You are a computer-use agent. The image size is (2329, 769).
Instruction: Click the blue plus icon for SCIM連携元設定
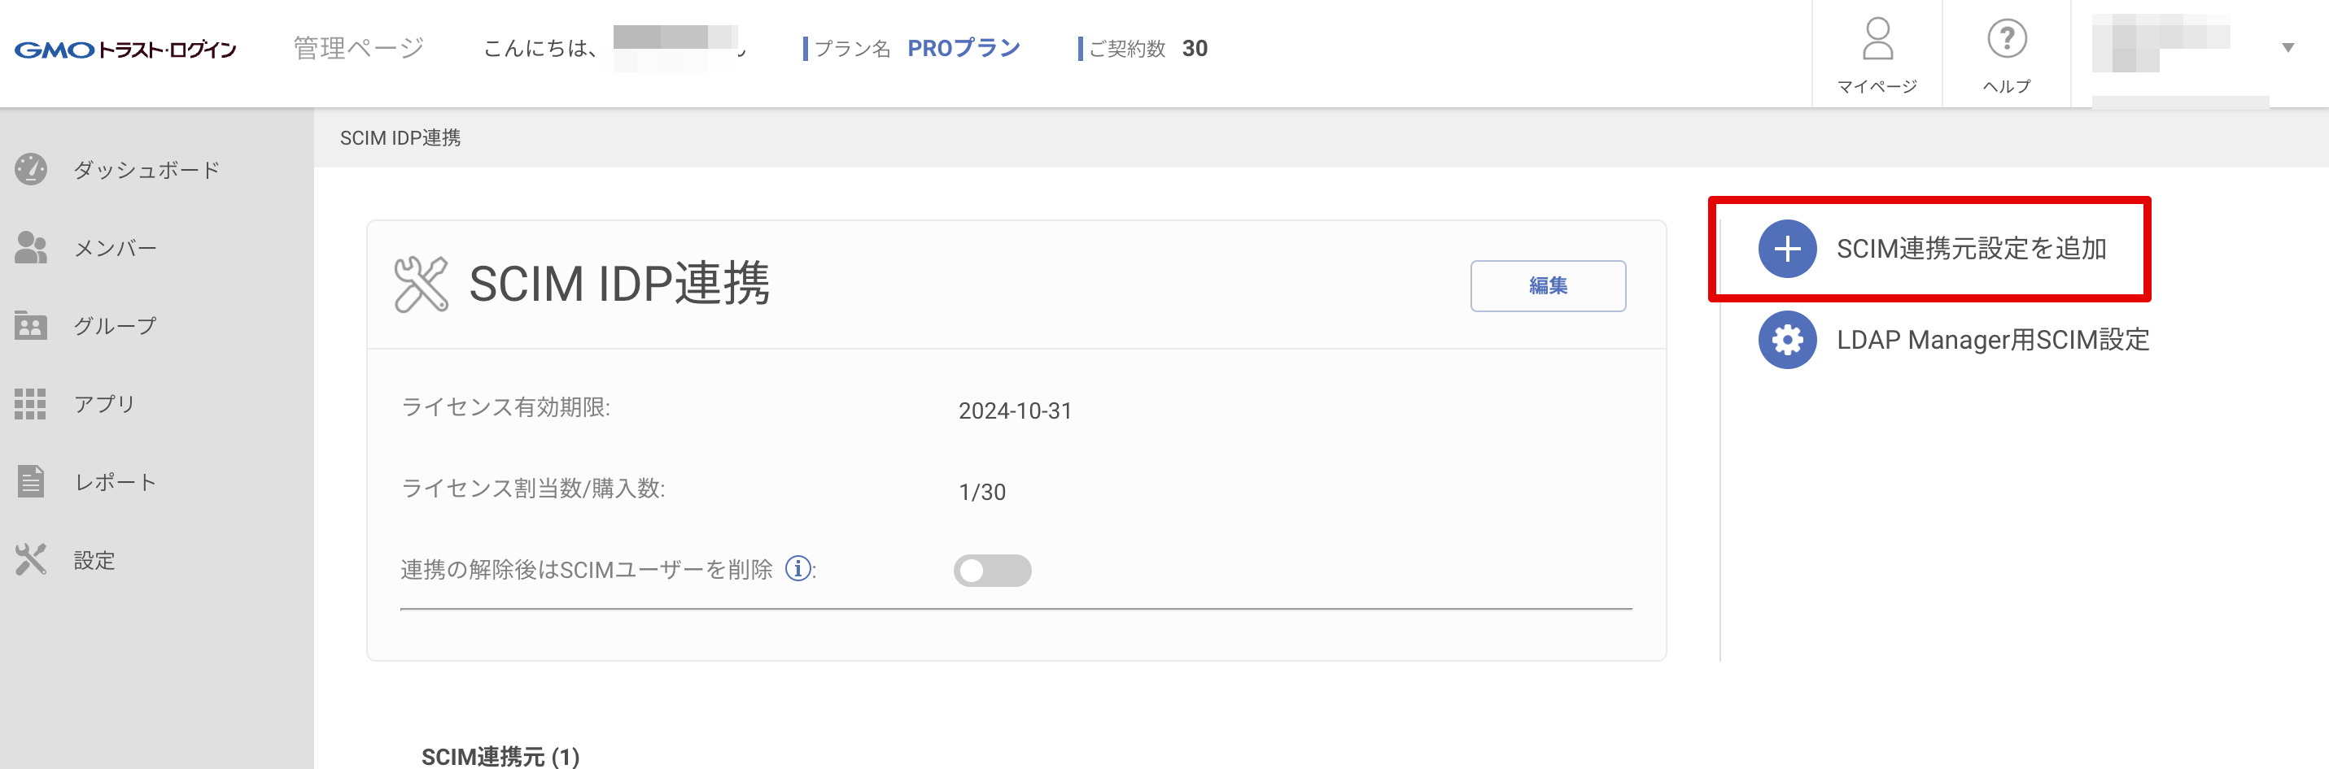coord(1786,249)
